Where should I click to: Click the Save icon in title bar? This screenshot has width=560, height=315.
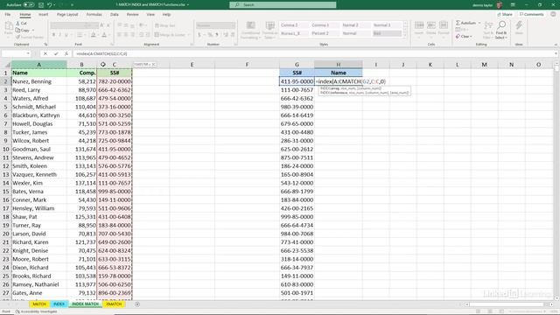[41, 4]
